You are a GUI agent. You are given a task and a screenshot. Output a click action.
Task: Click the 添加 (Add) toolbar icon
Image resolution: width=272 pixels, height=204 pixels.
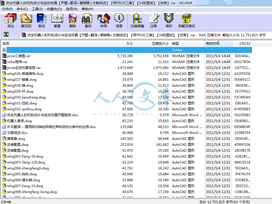point(10,21)
